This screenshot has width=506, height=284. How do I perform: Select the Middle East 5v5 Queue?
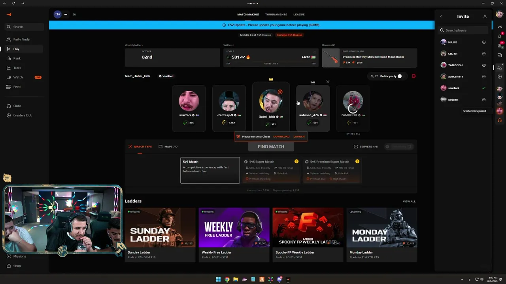pos(255,35)
